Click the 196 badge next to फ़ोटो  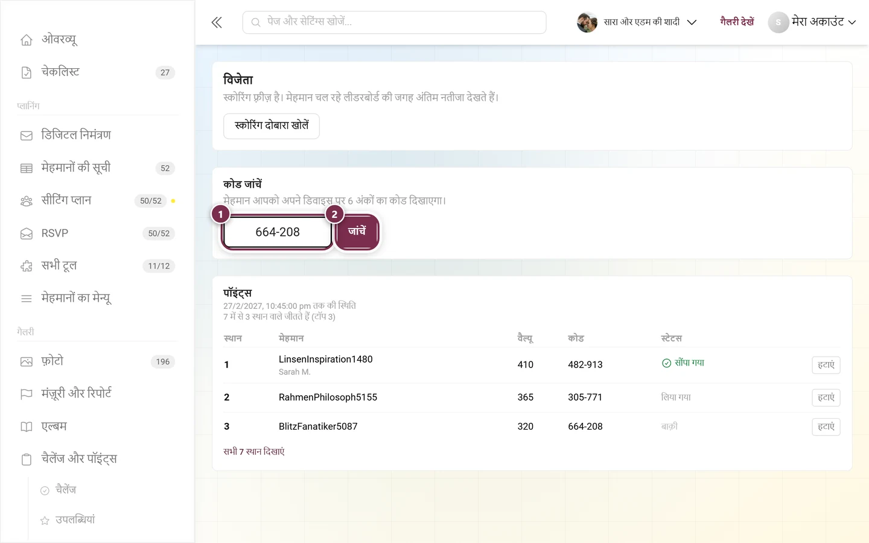coord(163,362)
